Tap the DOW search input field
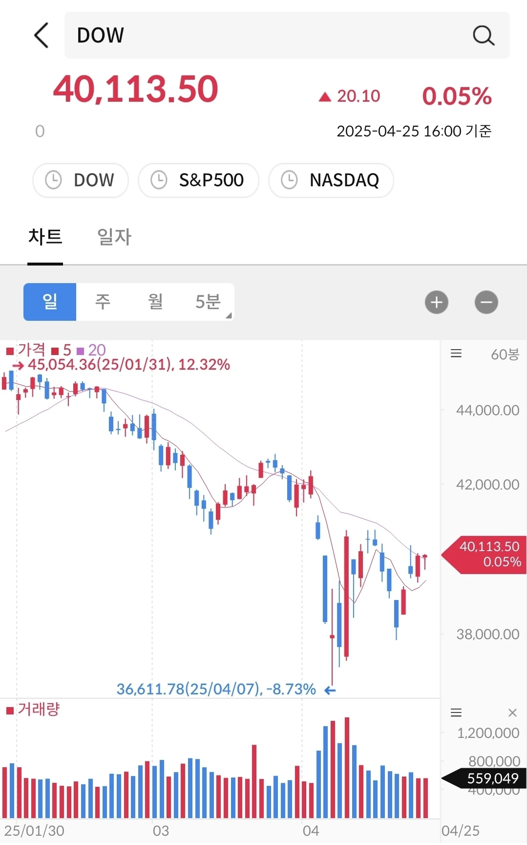Image resolution: width=527 pixels, height=845 pixels. [x=287, y=35]
